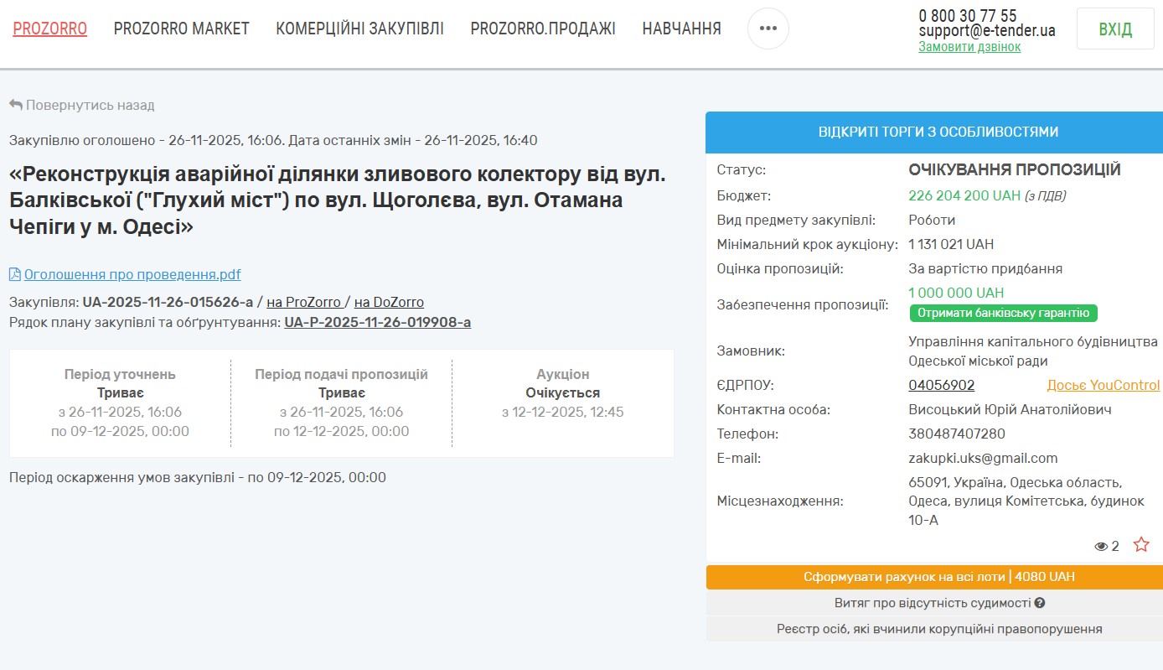Viewport: 1163px width, 670px height.
Task: Click the 'Замовити дзвінок' link
Action: (969, 47)
